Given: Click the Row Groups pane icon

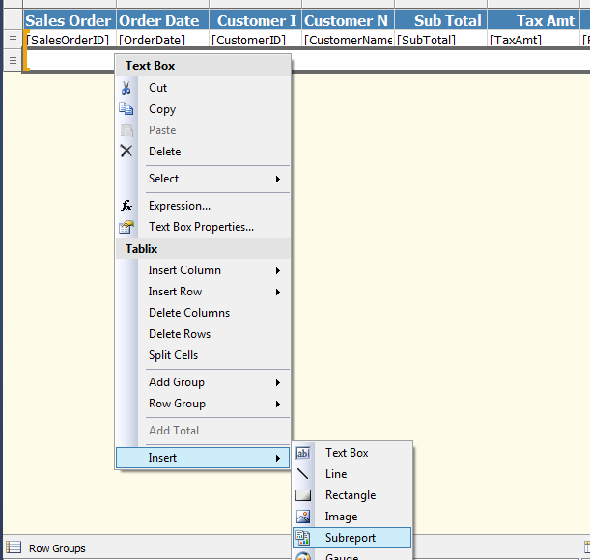Looking at the screenshot, I should (14, 547).
